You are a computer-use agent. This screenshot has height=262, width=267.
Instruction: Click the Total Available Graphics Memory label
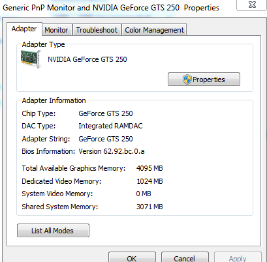[x=74, y=168]
